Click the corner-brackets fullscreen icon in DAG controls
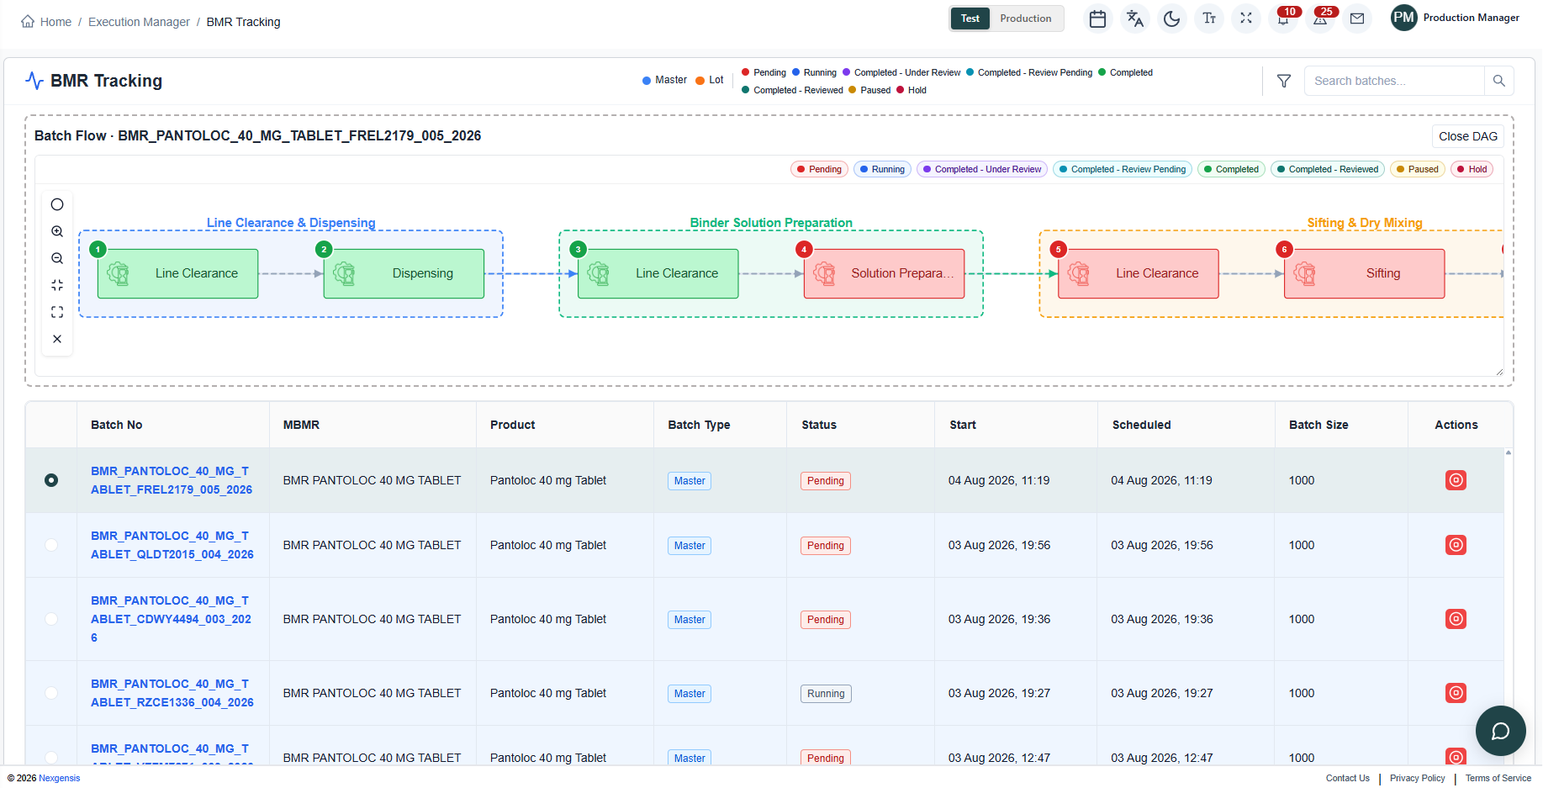This screenshot has height=788, width=1543. click(x=57, y=312)
